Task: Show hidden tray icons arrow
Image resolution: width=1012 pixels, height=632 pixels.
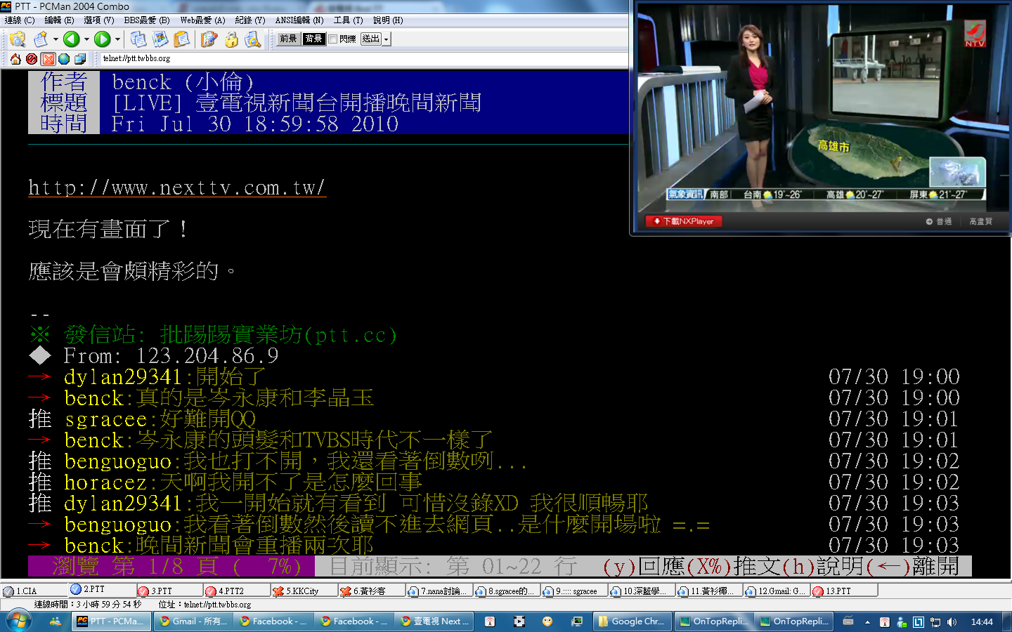Action: point(867,622)
